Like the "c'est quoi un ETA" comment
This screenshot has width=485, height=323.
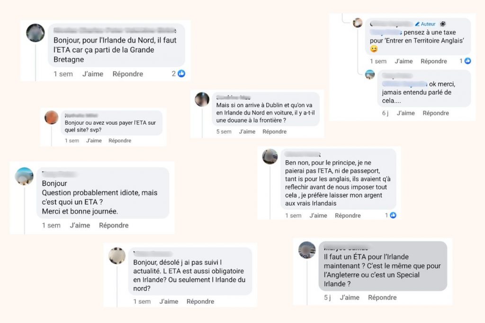click(x=80, y=225)
